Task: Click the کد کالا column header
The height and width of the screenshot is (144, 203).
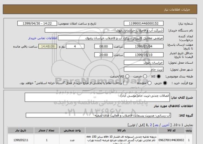Action: [171, 130]
